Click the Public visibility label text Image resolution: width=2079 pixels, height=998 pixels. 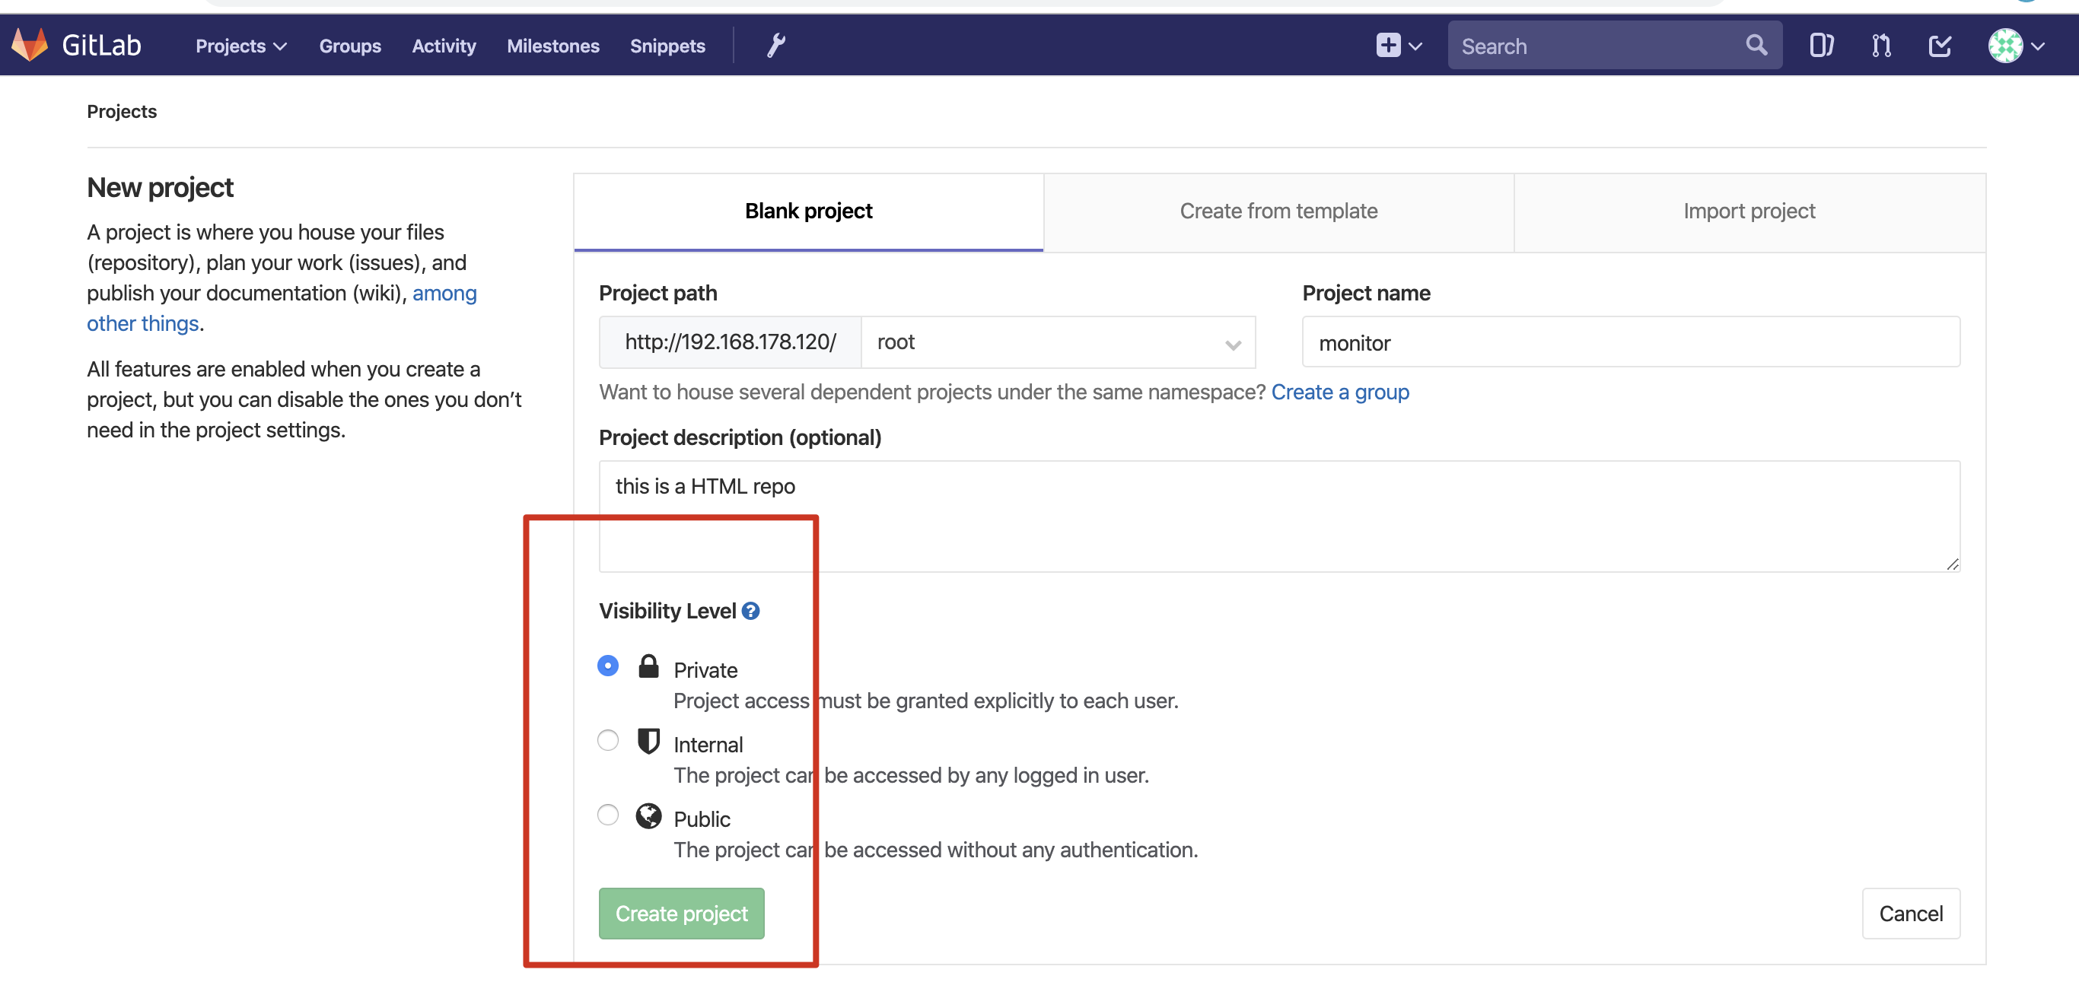tap(702, 819)
